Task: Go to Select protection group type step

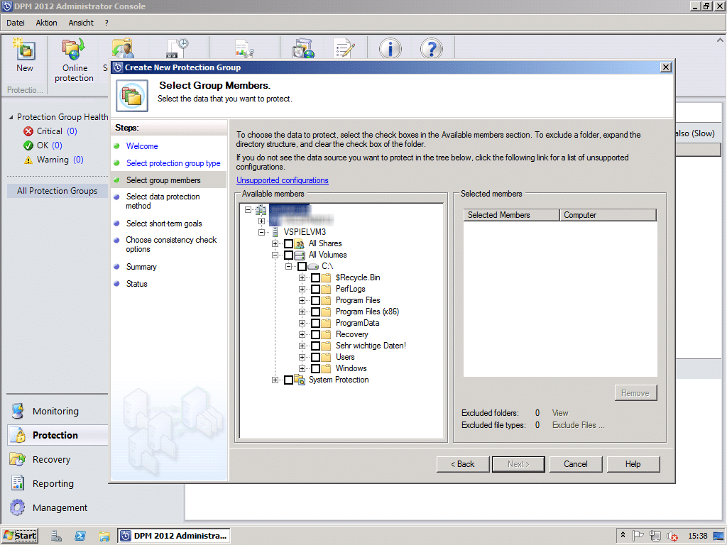Action: (x=173, y=163)
